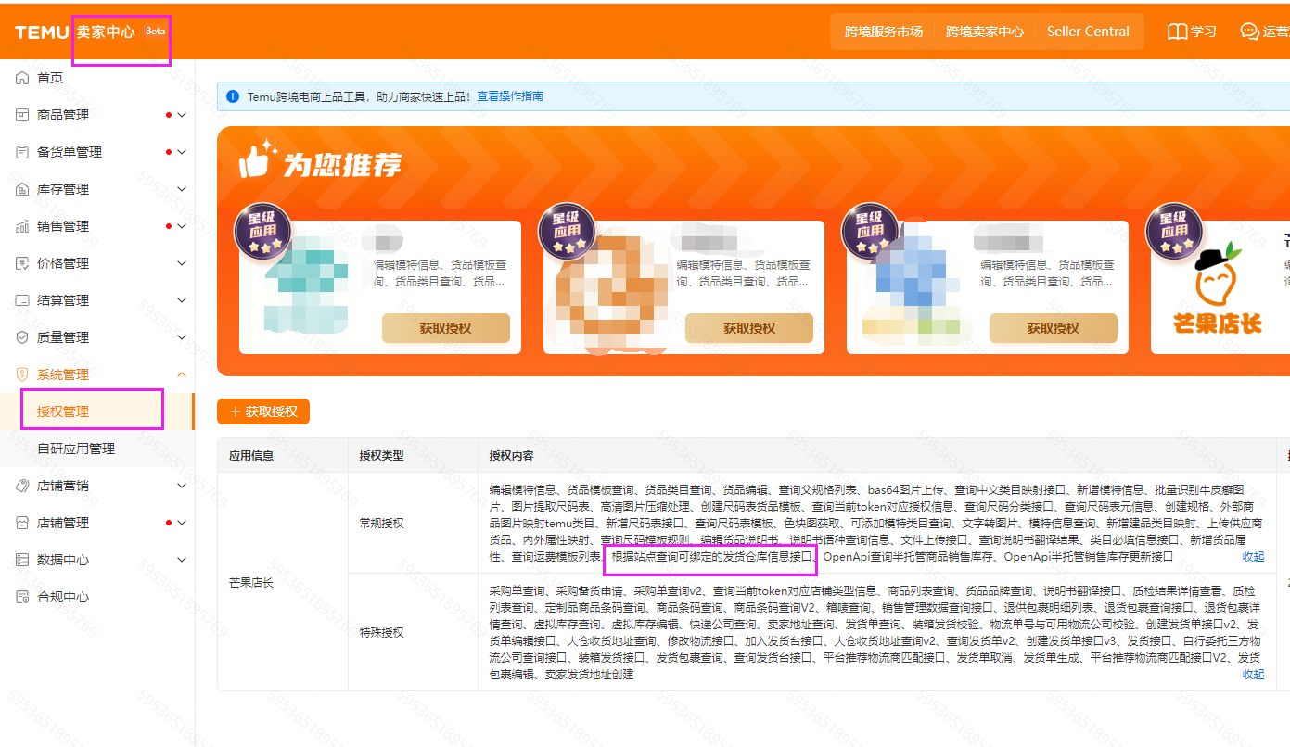The width and height of the screenshot is (1290, 747).
Task: Open the 合规中心 menu item
Action: (97, 597)
